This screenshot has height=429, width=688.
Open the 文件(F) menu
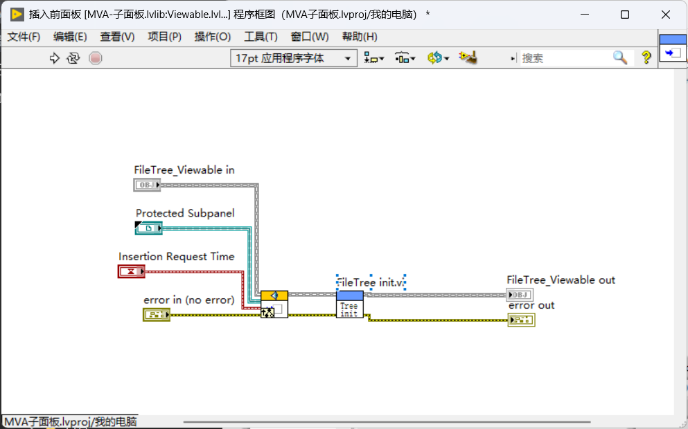click(24, 37)
